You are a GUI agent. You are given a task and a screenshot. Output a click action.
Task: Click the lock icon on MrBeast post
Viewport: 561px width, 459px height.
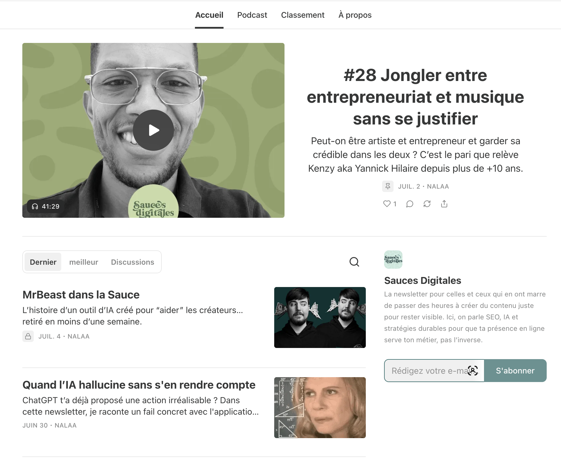coord(28,336)
